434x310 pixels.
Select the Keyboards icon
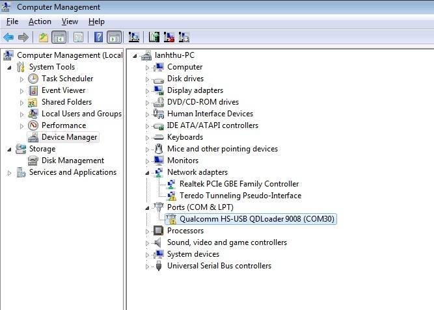click(159, 137)
